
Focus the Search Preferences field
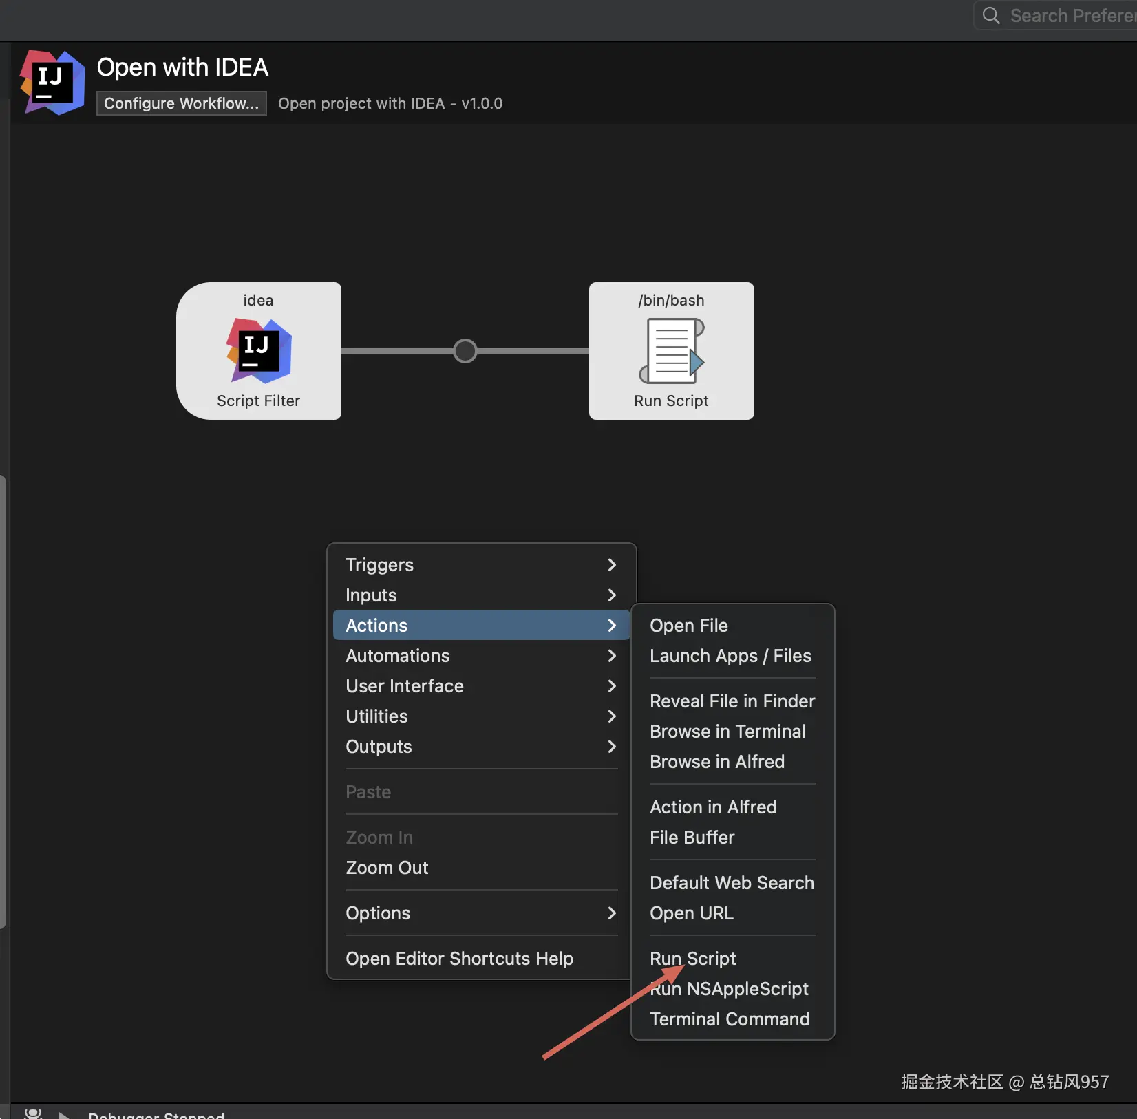tap(1056, 15)
